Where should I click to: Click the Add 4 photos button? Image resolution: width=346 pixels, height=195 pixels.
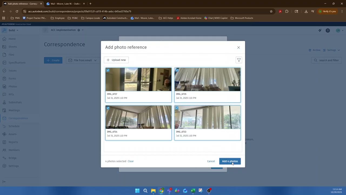pos(230,161)
